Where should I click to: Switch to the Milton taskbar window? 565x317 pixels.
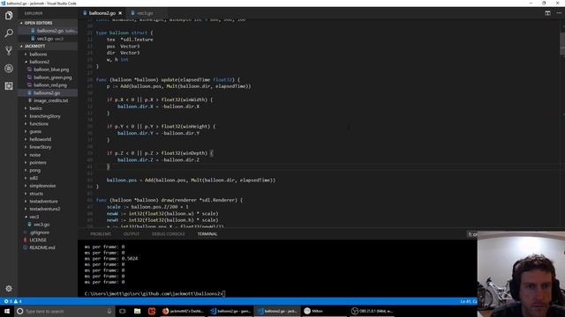tap(324, 311)
